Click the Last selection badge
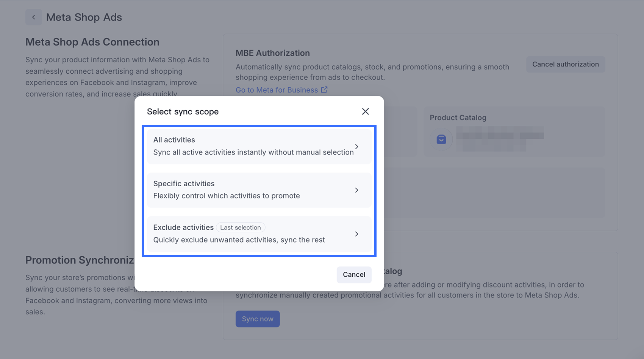644x359 pixels. tap(241, 227)
